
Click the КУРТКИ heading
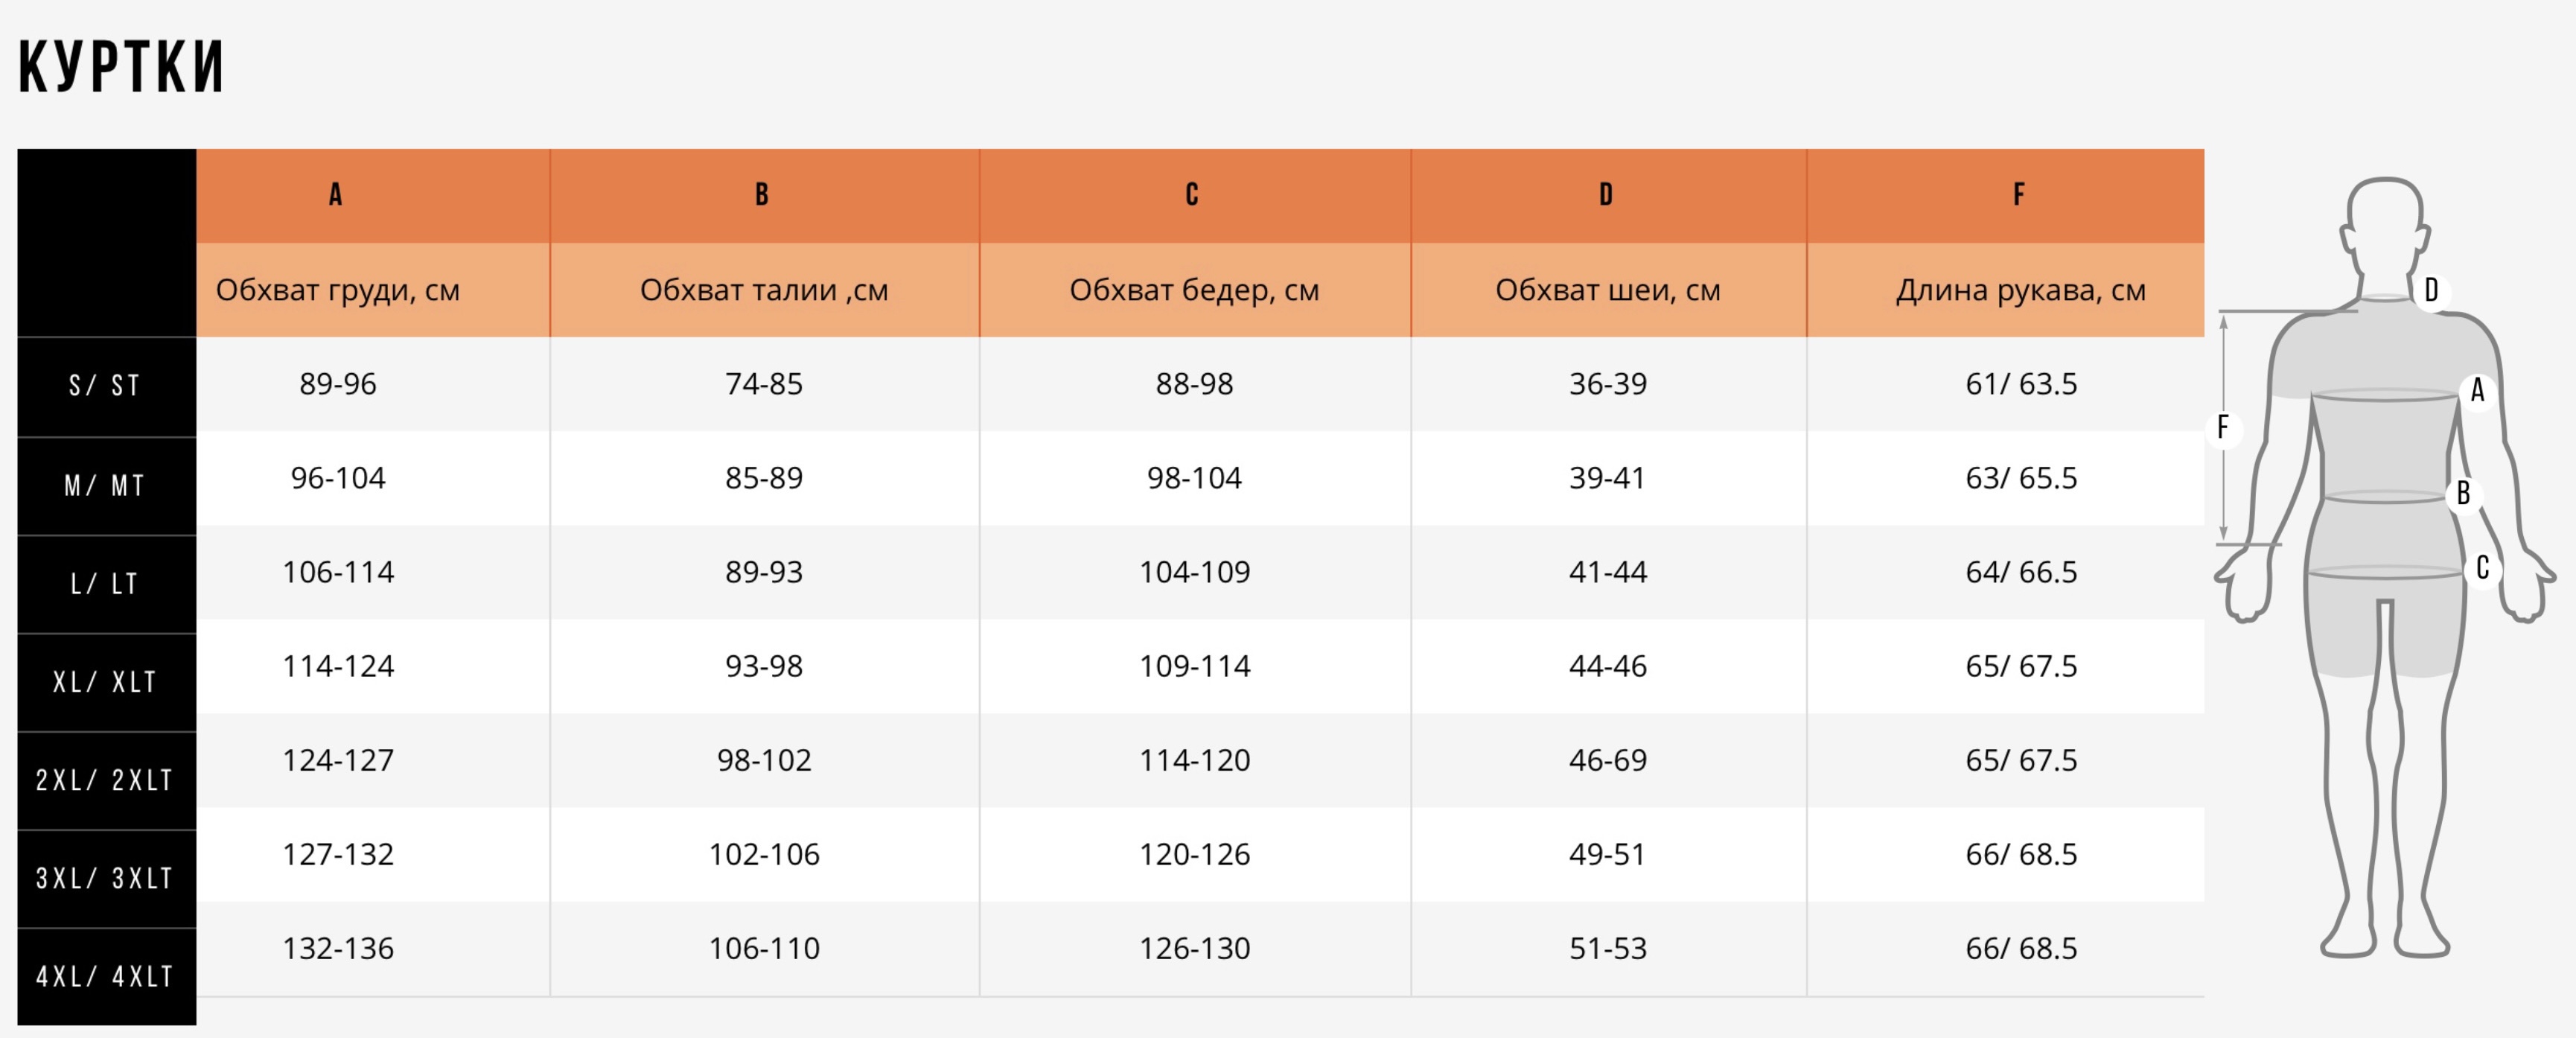[121, 68]
